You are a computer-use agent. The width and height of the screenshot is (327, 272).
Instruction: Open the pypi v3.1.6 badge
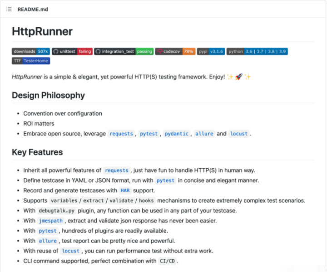pyautogui.click(x=211, y=51)
